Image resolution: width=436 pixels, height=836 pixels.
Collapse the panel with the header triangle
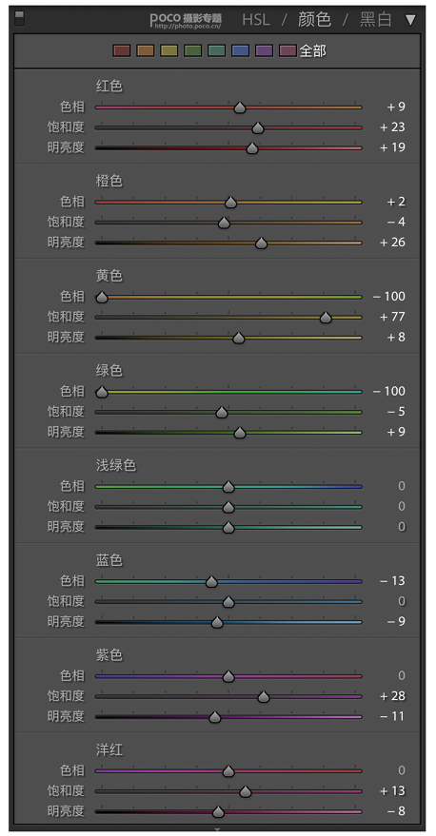(x=410, y=20)
